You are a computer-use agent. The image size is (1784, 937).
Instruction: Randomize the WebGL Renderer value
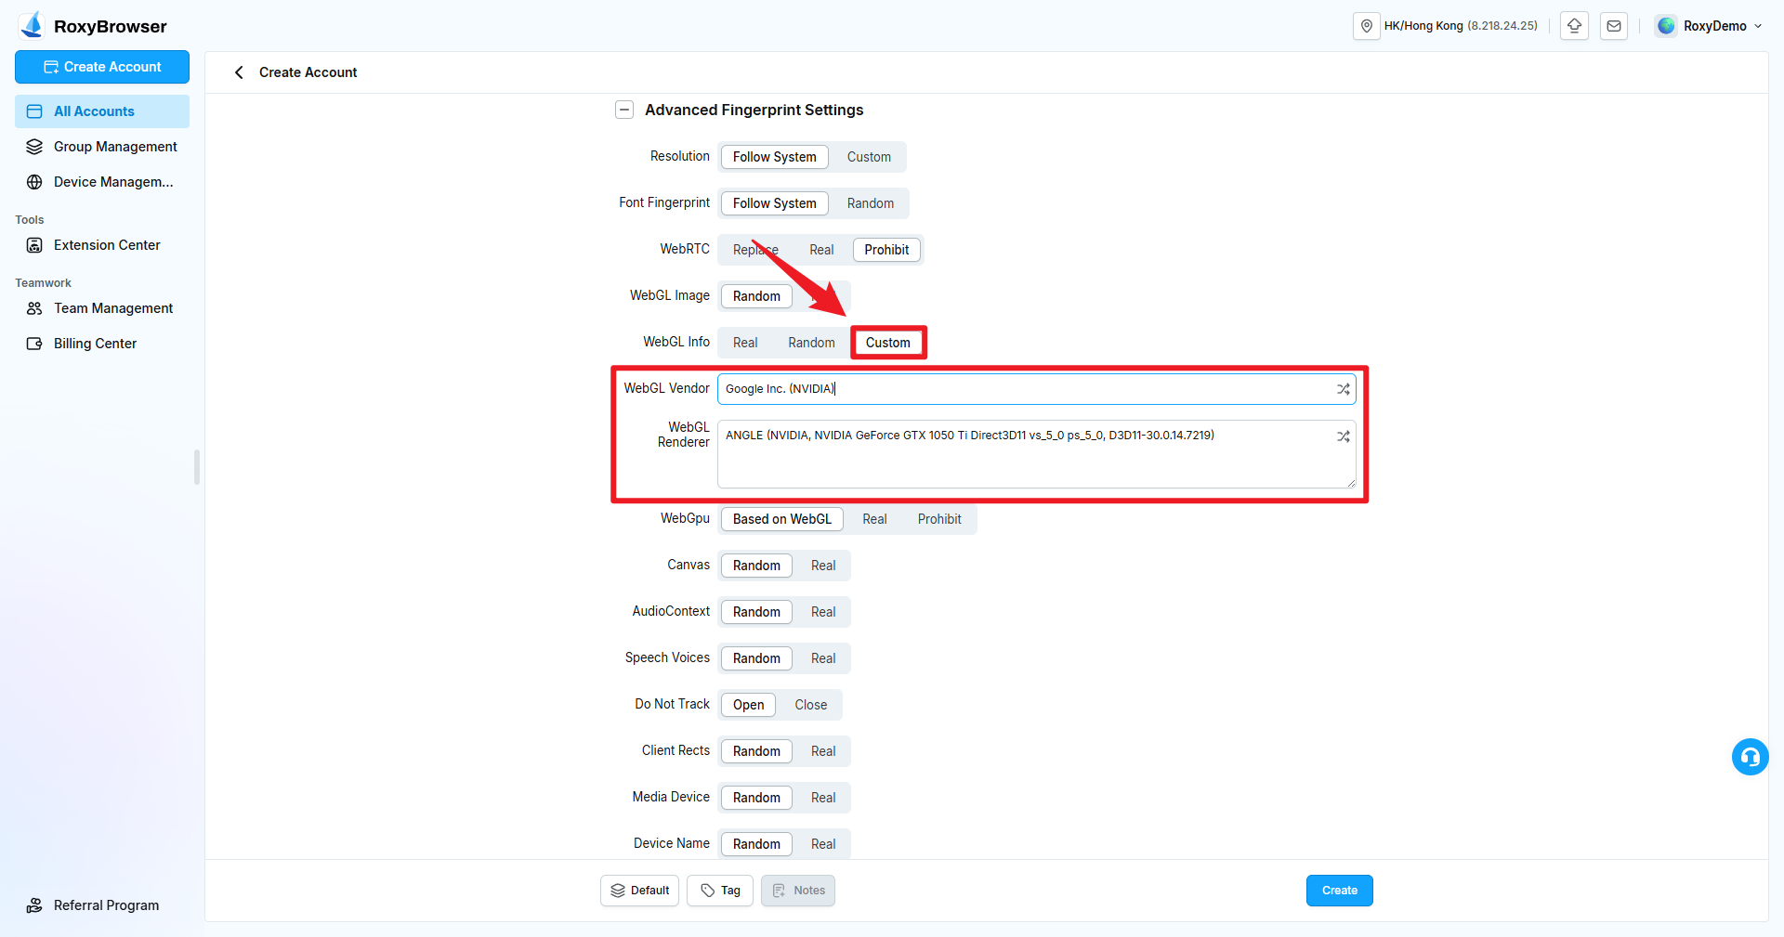pyautogui.click(x=1344, y=436)
